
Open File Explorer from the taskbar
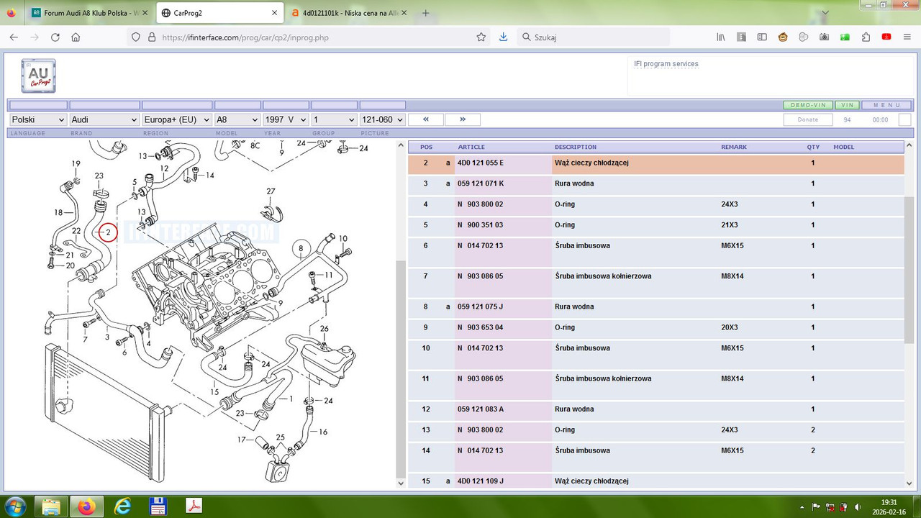51,506
